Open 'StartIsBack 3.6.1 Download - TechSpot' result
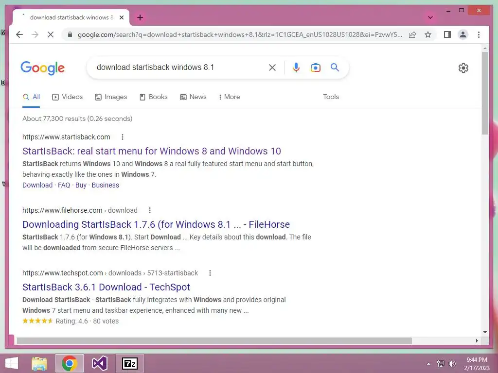This screenshot has width=498, height=373. [106, 287]
